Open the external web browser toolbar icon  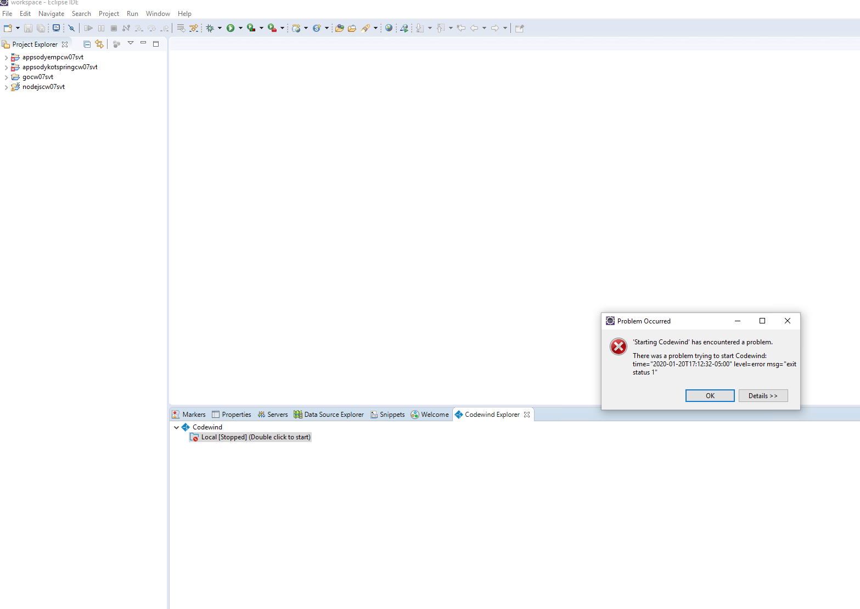[x=389, y=28]
